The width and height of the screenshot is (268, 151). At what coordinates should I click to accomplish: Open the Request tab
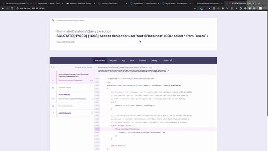pyautogui.click(x=113, y=60)
